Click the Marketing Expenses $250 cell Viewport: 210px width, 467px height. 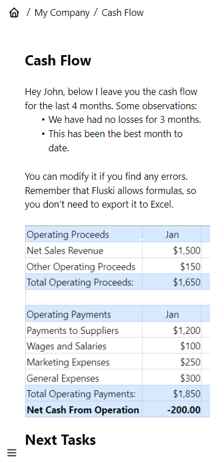pyautogui.click(x=172, y=362)
